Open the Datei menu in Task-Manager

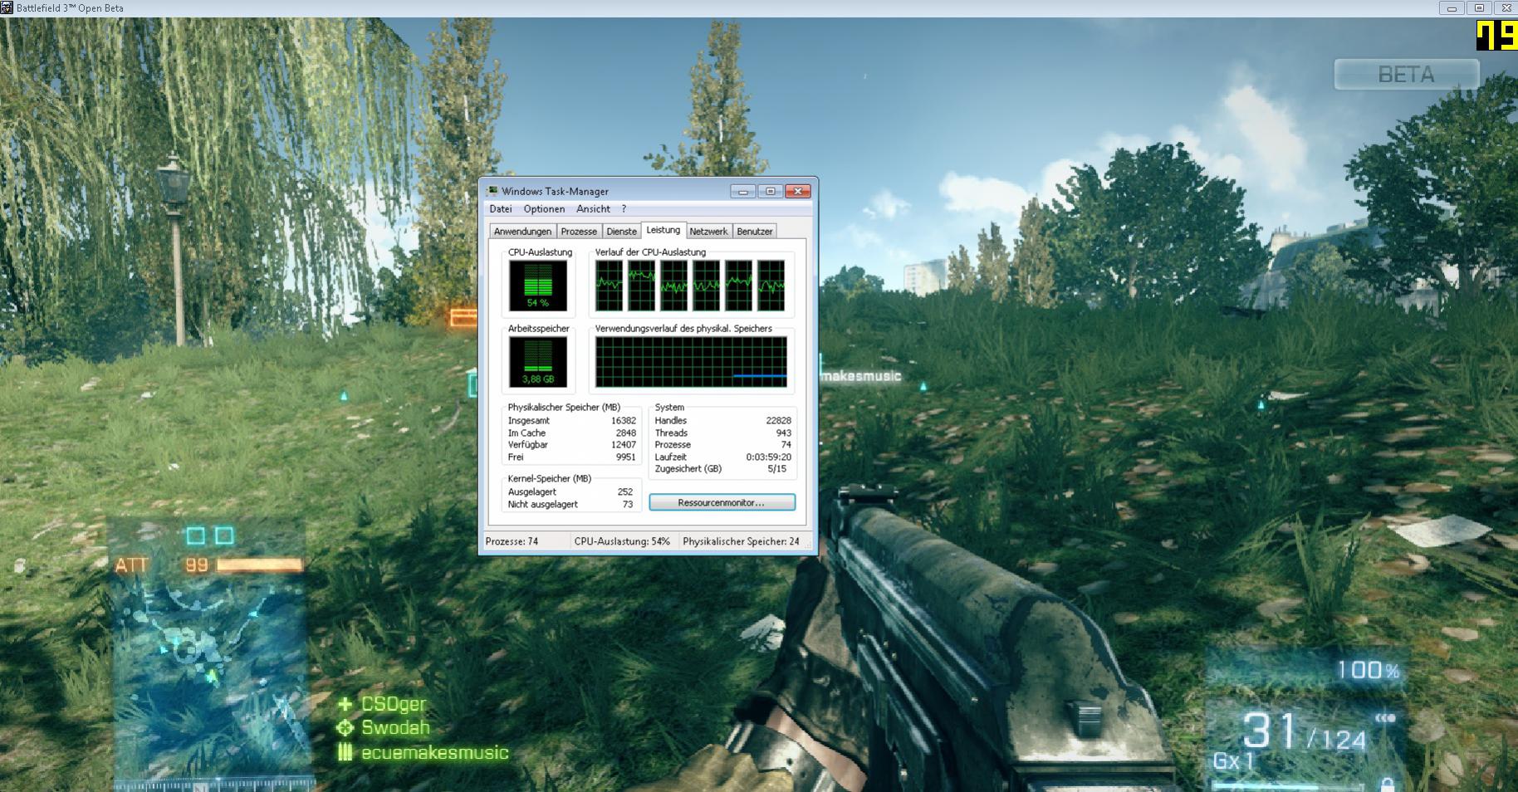point(500,209)
